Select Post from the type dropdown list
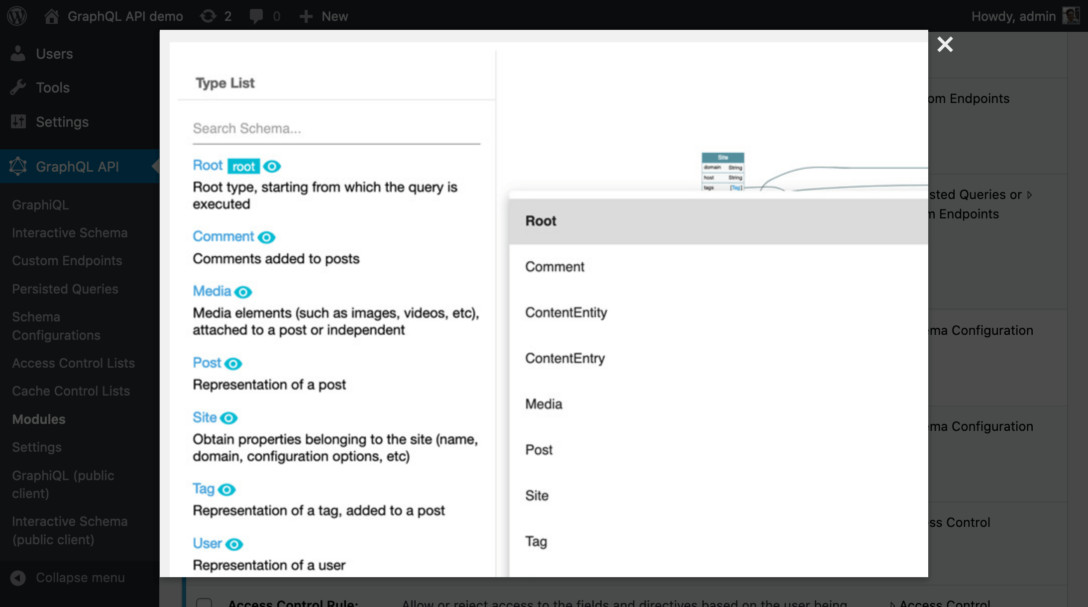 tap(538, 449)
